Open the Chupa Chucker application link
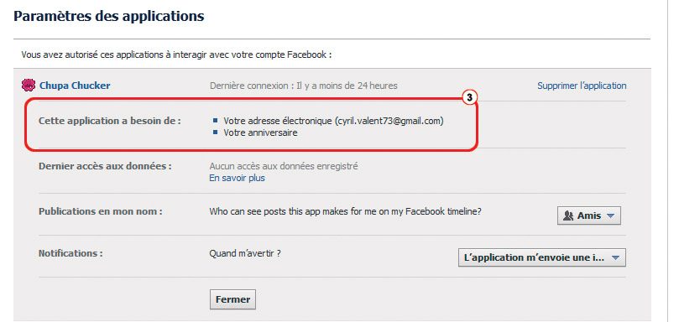Image resolution: width=679 pixels, height=322 pixels. (75, 86)
